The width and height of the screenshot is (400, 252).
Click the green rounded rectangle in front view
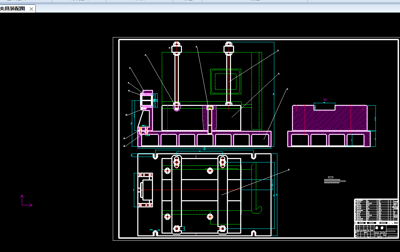[x=226, y=81]
